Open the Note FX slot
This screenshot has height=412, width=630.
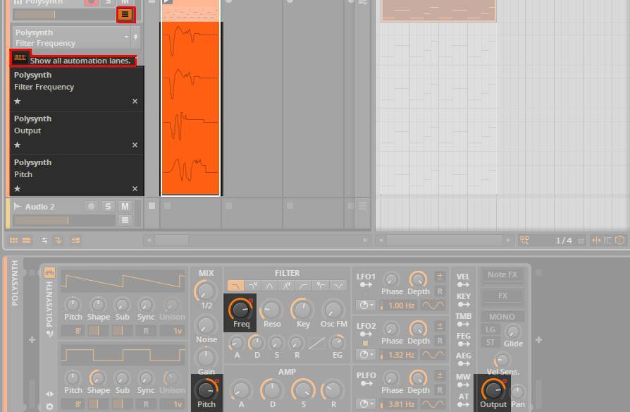502,274
